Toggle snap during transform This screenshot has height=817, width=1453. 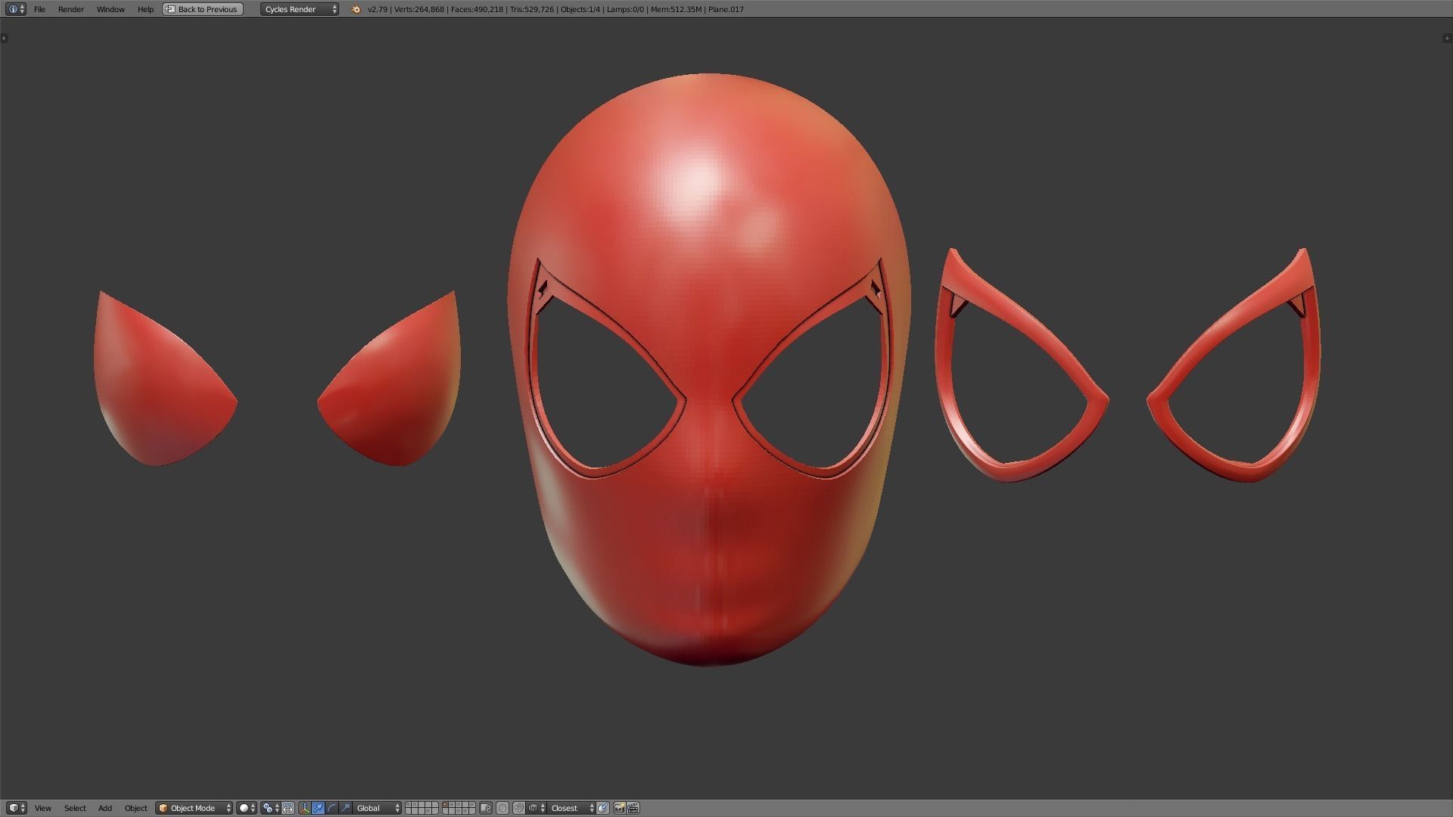pyautogui.click(x=519, y=808)
